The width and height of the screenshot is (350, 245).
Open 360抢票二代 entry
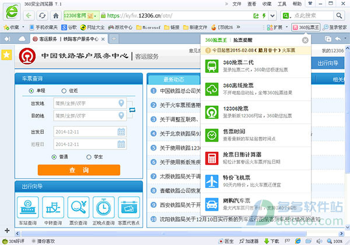(x=256, y=66)
